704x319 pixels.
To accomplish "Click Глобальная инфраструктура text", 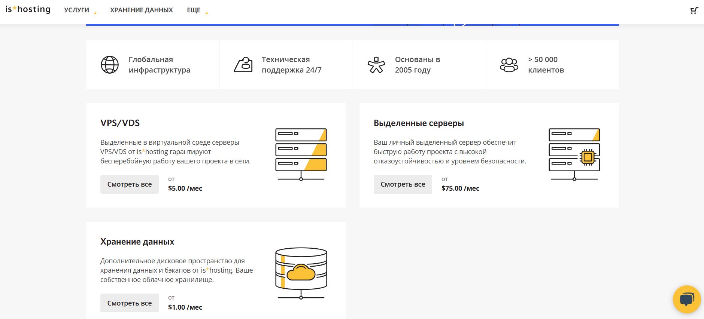I will pos(160,65).
